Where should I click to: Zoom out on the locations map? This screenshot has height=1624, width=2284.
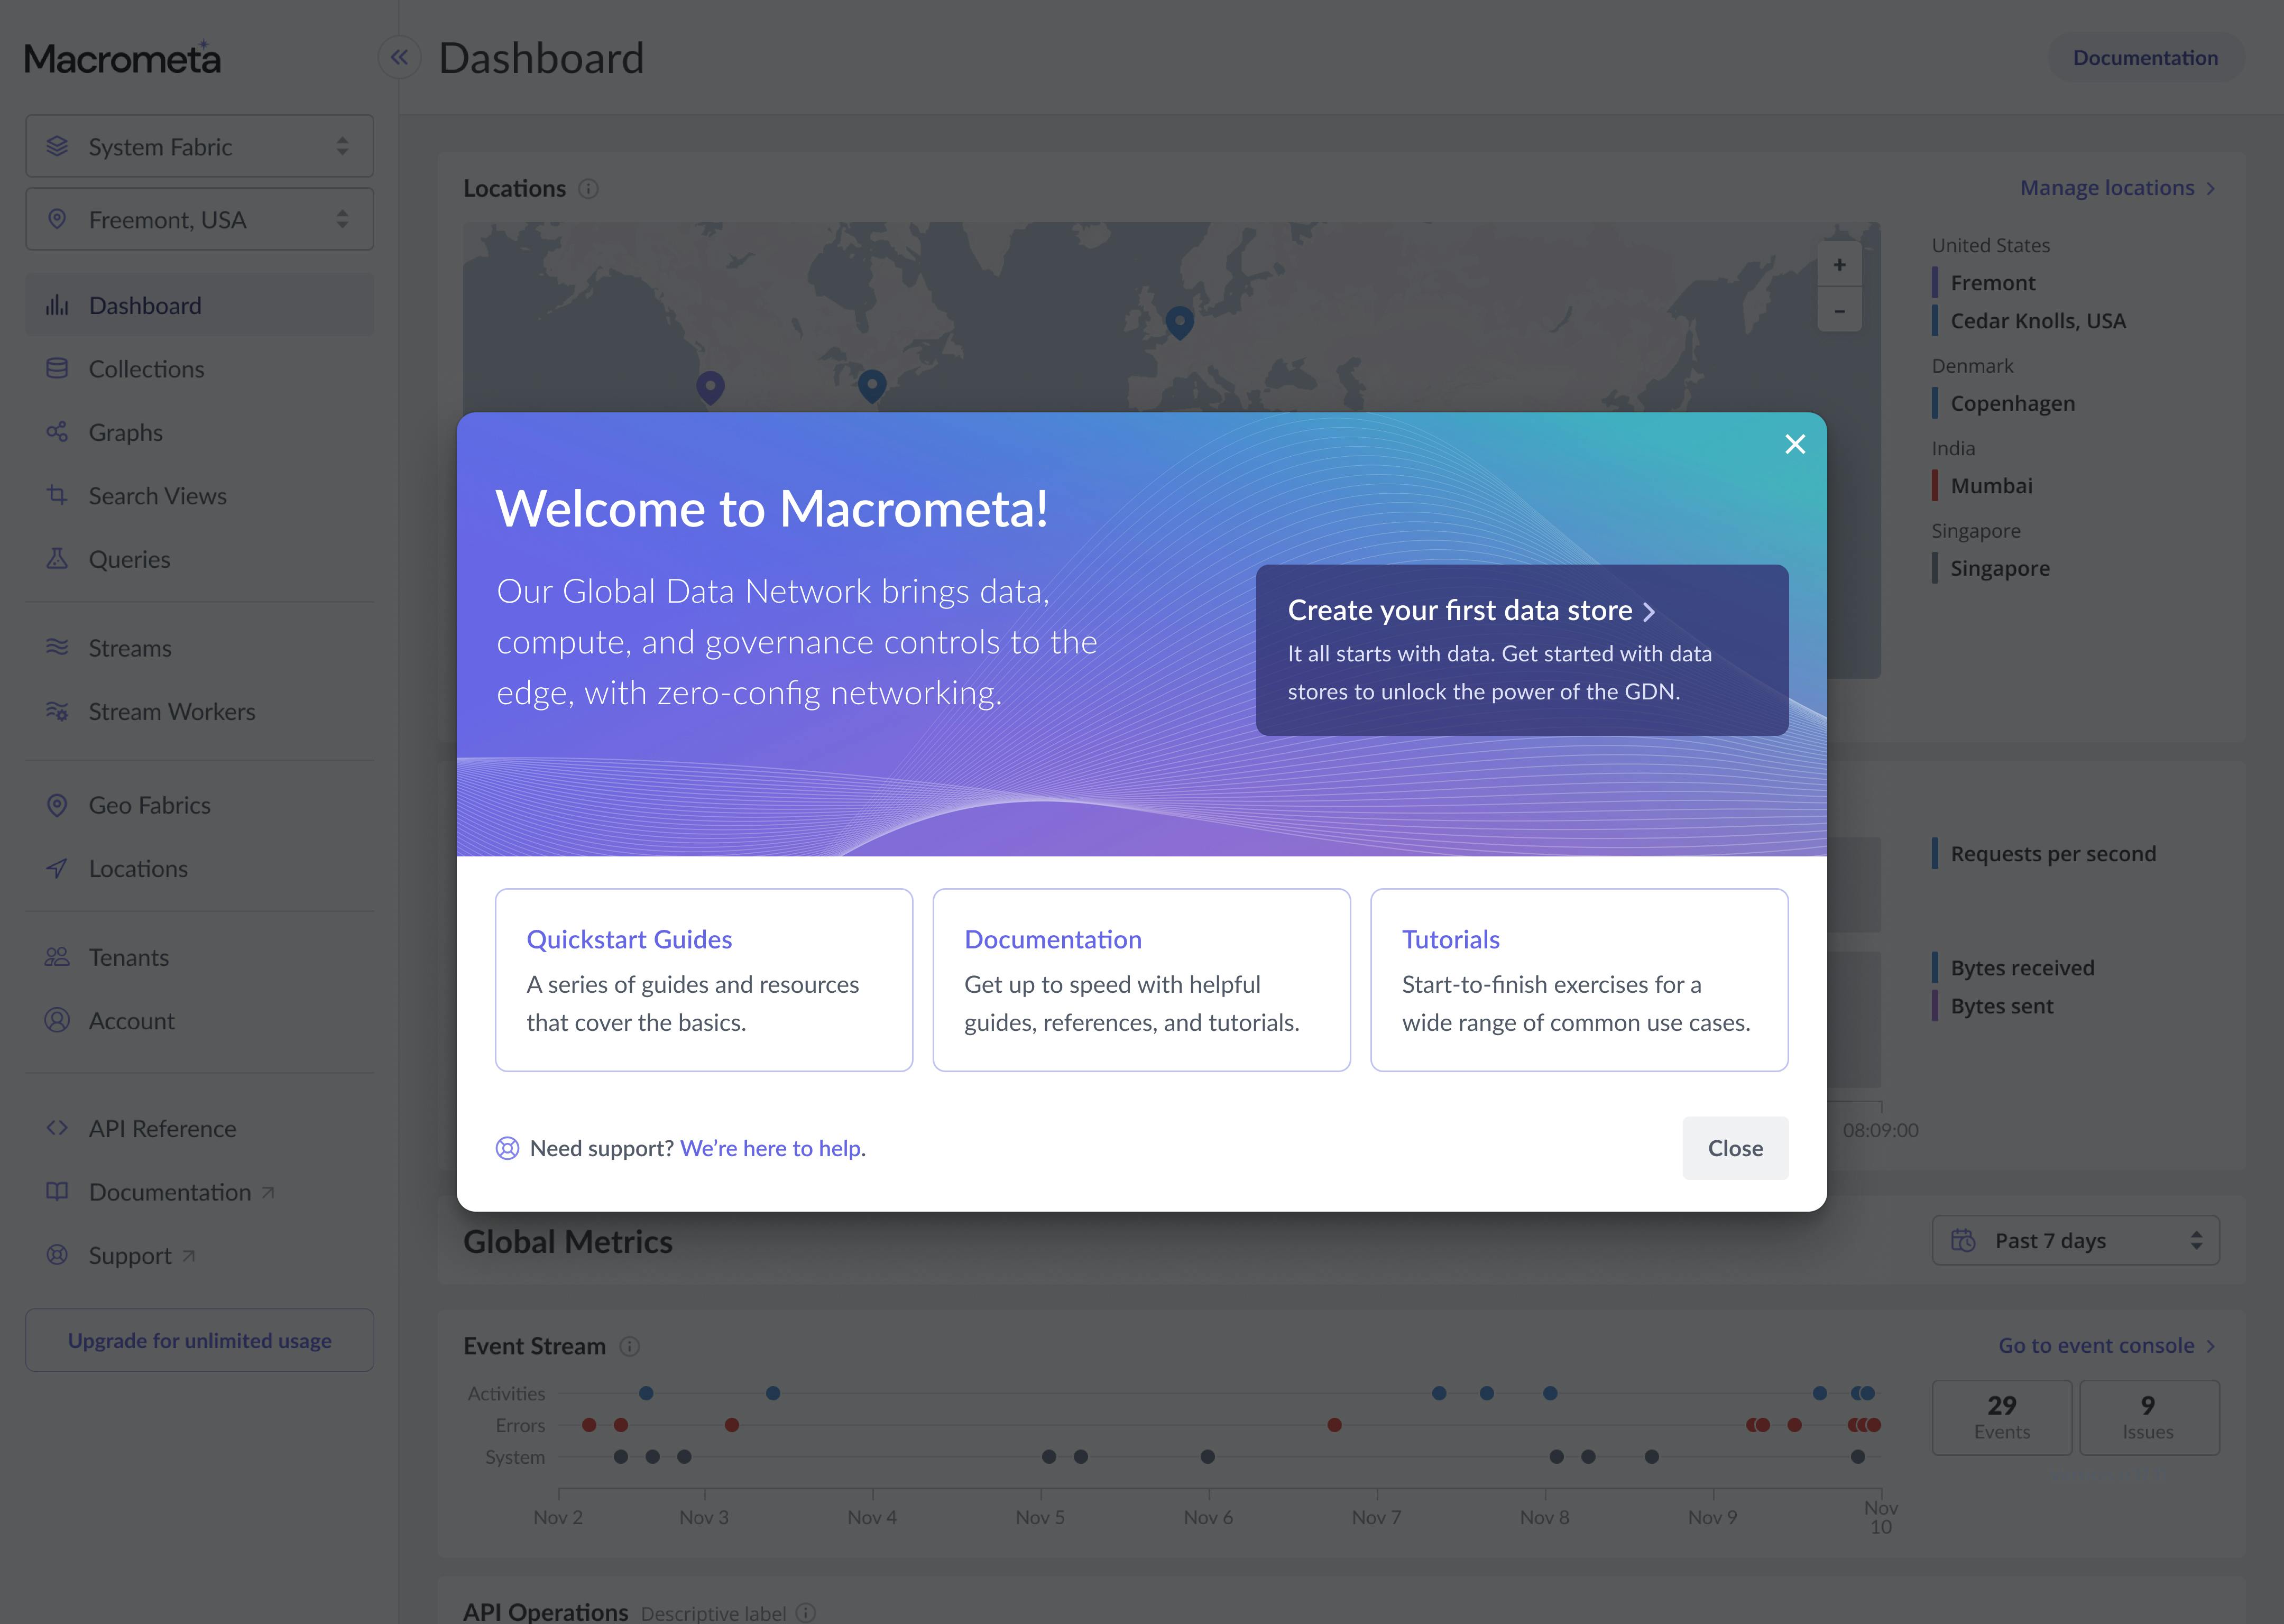(x=1839, y=311)
